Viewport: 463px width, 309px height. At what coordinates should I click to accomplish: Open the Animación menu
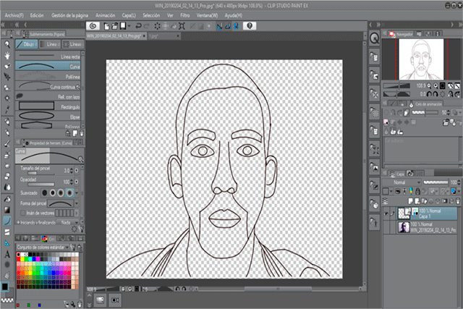105,15
